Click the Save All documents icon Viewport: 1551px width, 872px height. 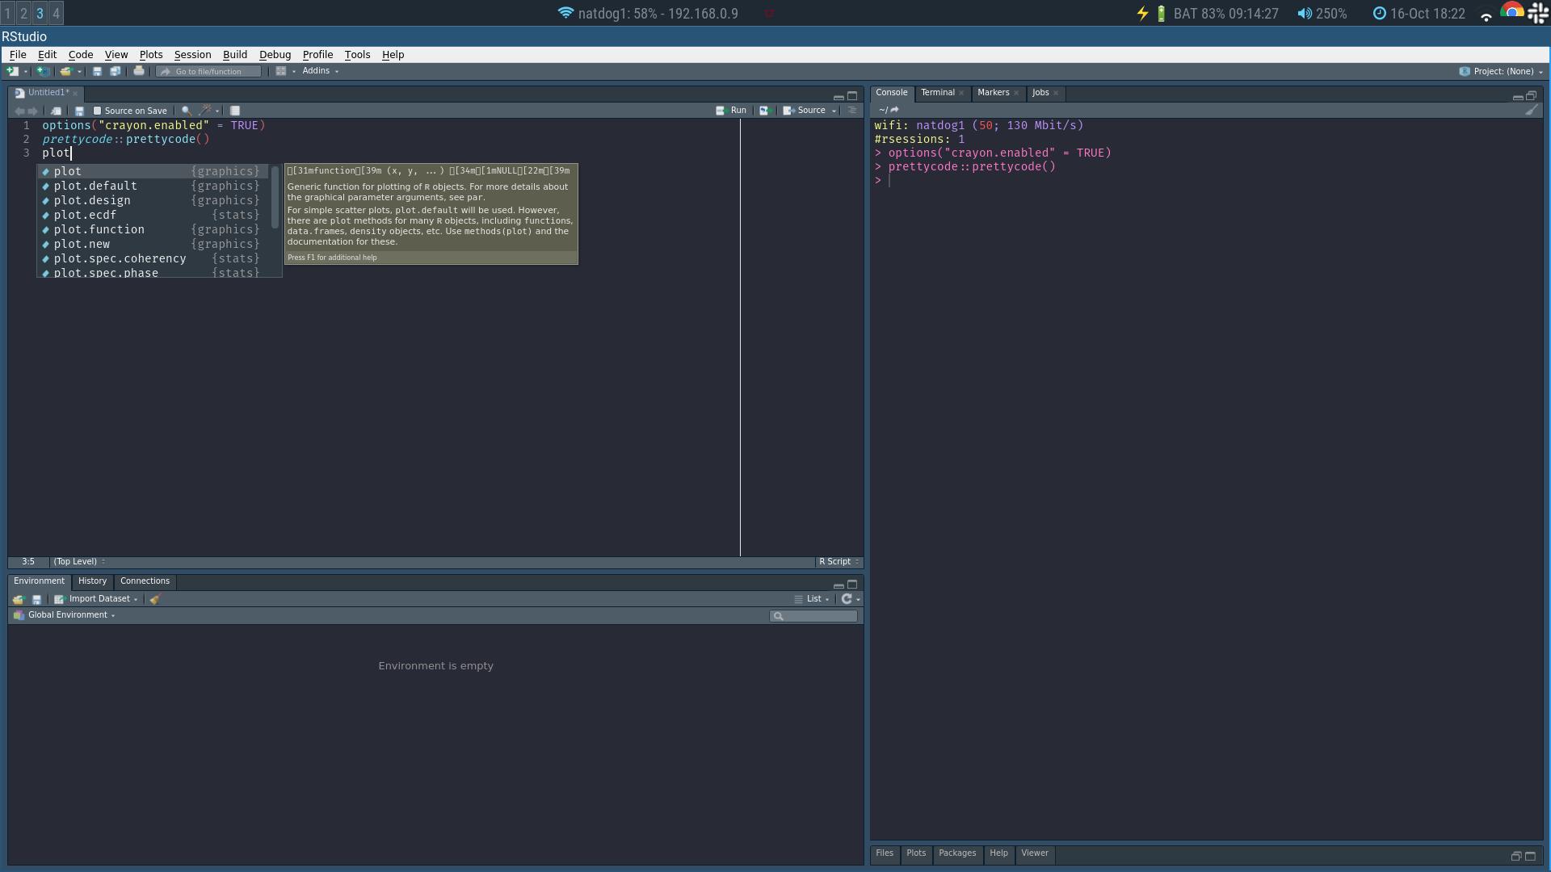[115, 71]
